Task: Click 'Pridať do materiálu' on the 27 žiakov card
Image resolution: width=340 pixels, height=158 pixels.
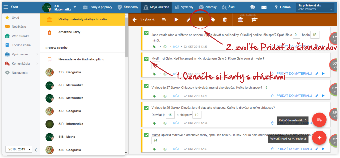Action: click(294, 96)
